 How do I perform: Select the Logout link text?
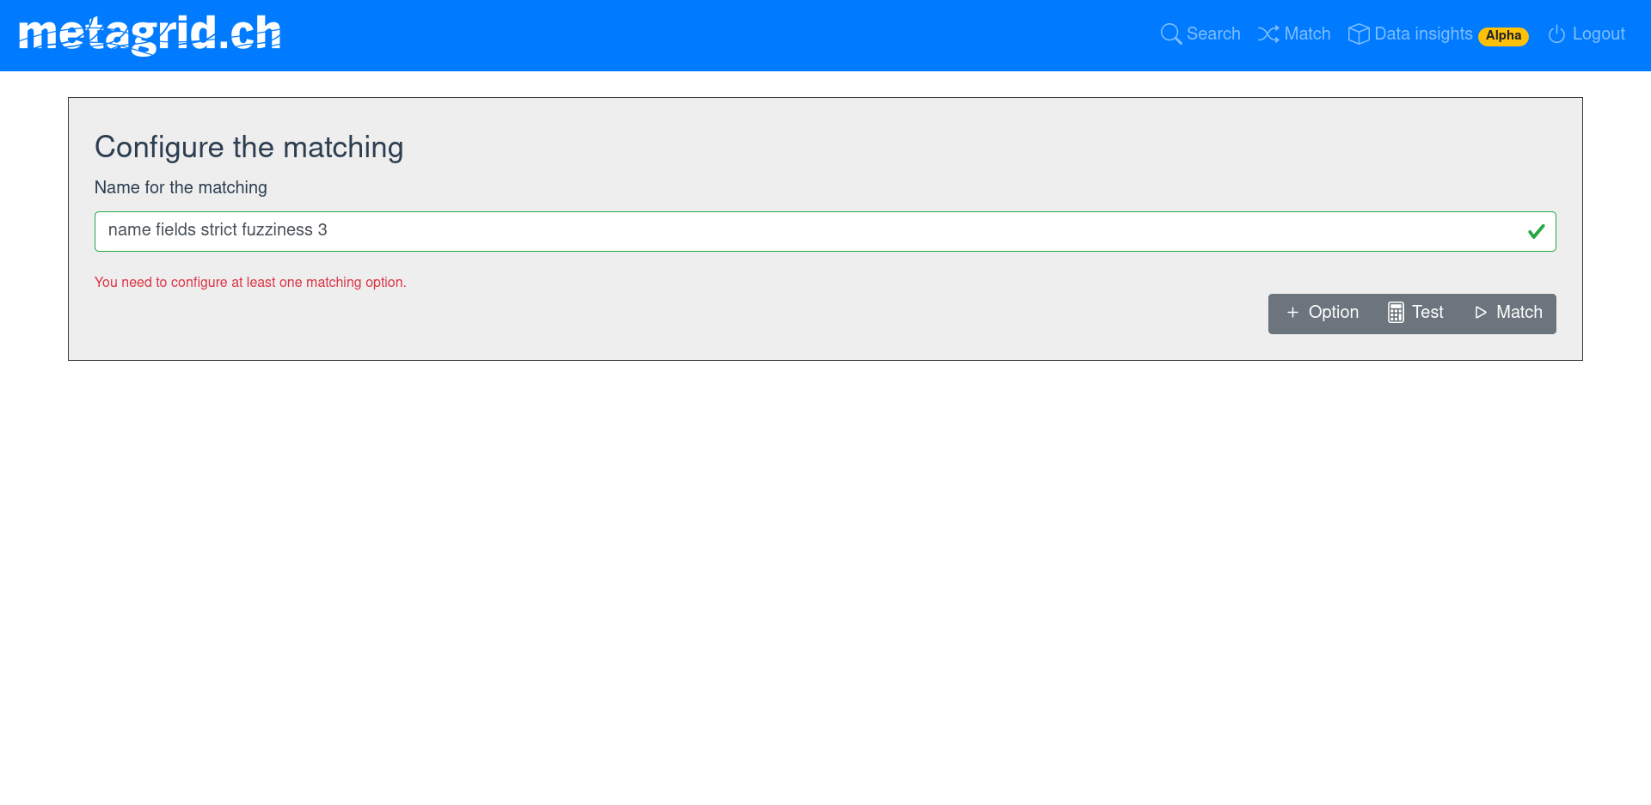1598,34
